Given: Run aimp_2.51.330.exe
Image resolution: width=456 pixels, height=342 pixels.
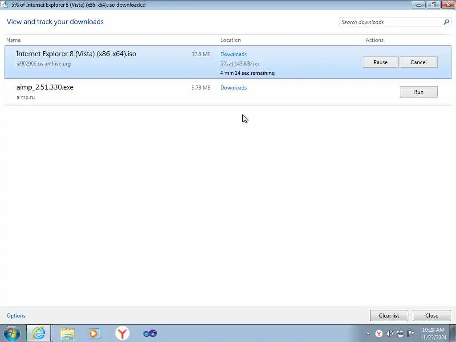Looking at the screenshot, I should pyautogui.click(x=419, y=92).
